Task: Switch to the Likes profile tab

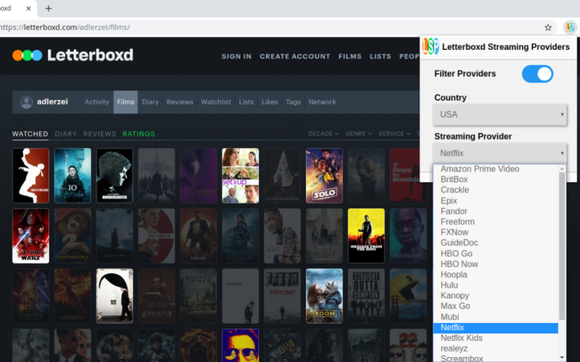Action: tap(270, 102)
